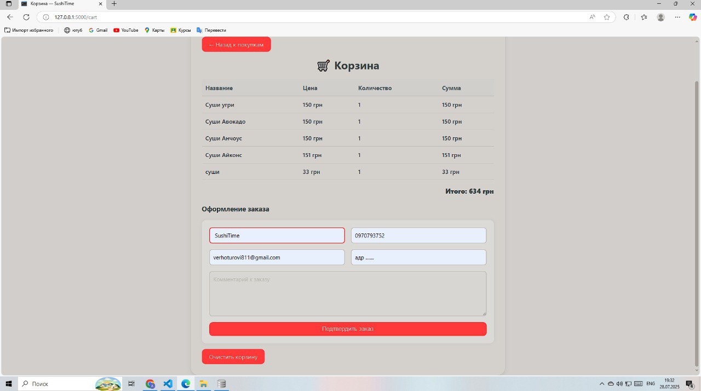Open the tab actions menu icon
The image size is (701, 391).
[8, 4]
